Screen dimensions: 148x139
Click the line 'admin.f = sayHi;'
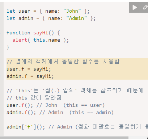pos(30,76)
